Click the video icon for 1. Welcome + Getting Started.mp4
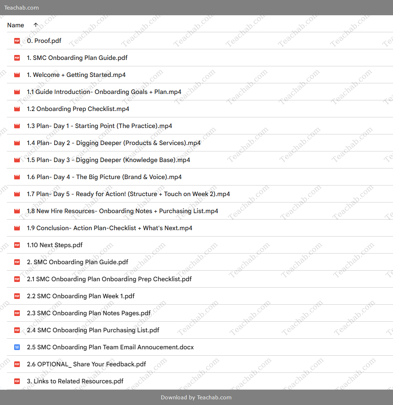The width and height of the screenshot is (393, 405). (x=17, y=75)
